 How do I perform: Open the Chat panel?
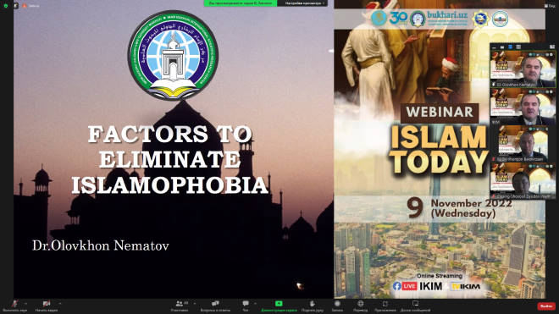tap(246, 306)
